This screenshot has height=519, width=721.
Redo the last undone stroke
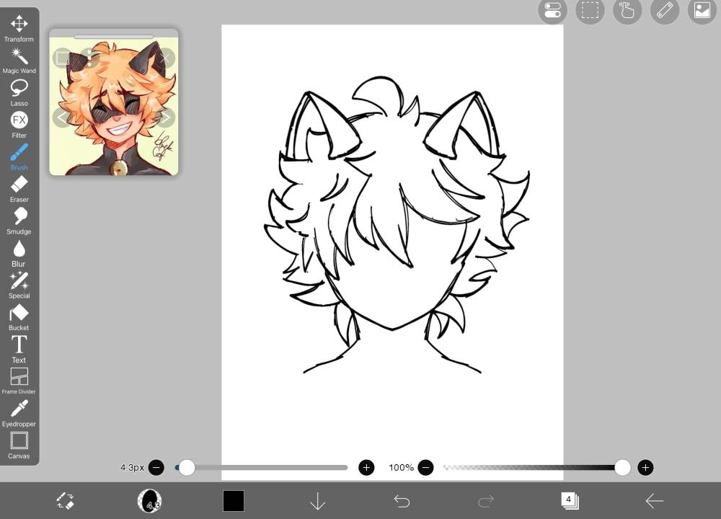[486, 500]
